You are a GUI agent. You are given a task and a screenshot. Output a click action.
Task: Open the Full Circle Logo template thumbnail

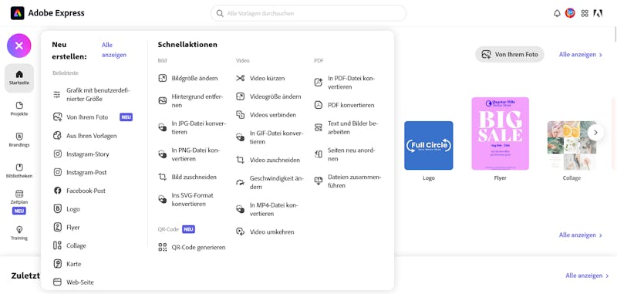(429, 146)
